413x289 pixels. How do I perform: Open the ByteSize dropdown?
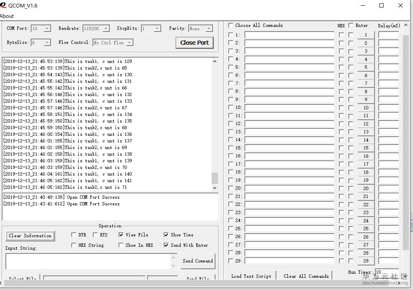tap(47, 42)
